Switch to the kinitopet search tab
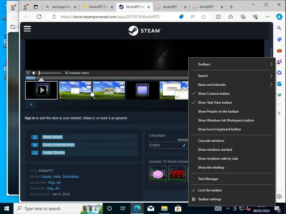 tap(61, 7)
